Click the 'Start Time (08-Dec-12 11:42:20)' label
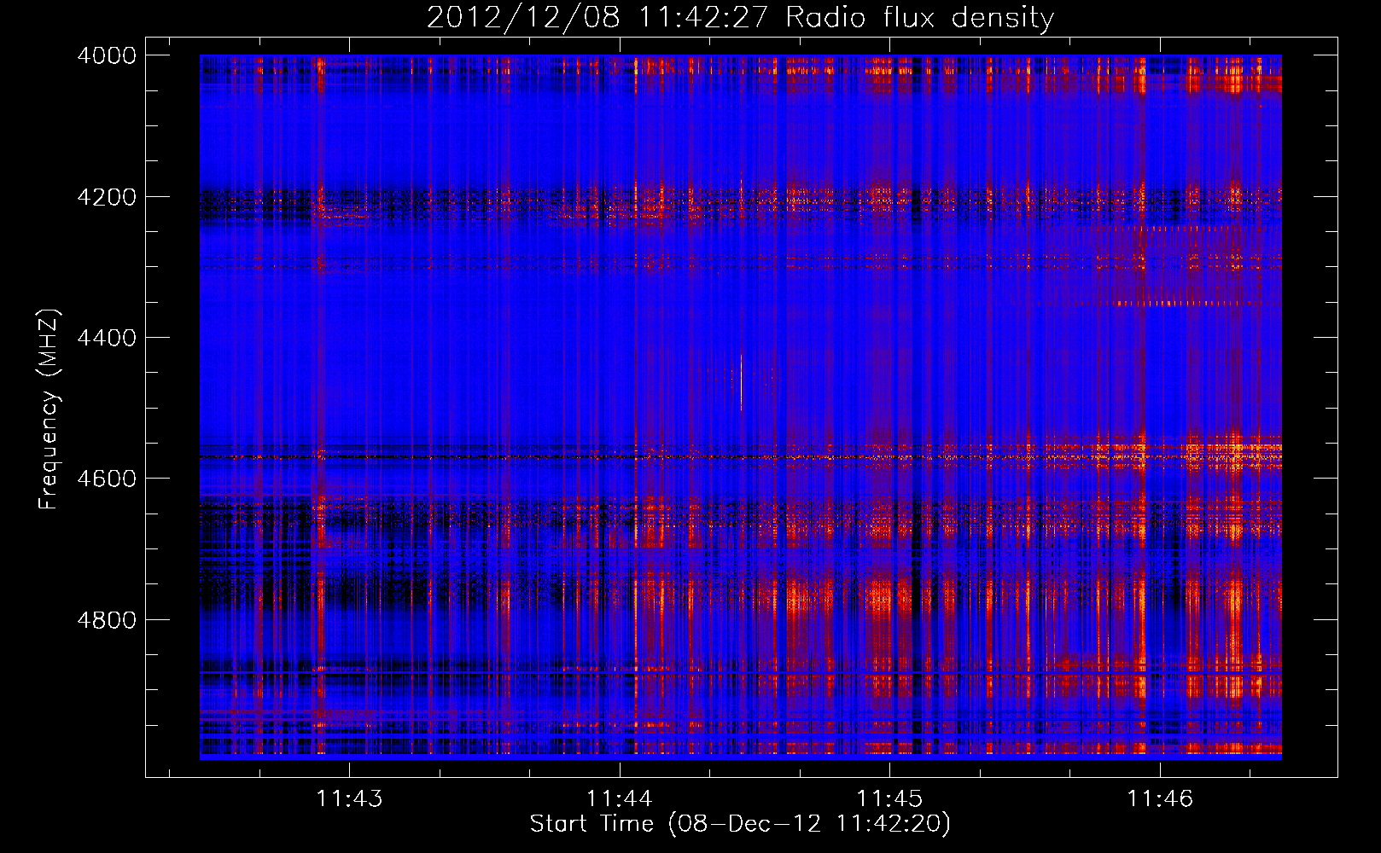Image resolution: width=1381 pixels, height=853 pixels. tap(740, 824)
